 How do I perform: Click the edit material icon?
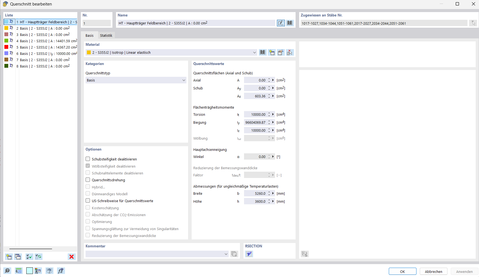pyautogui.click(x=280, y=52)
